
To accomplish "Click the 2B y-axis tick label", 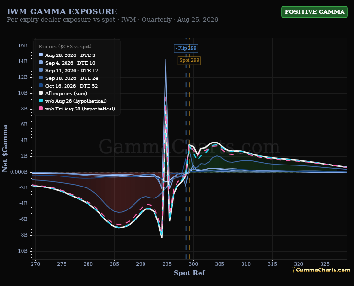I will [24, 156].
